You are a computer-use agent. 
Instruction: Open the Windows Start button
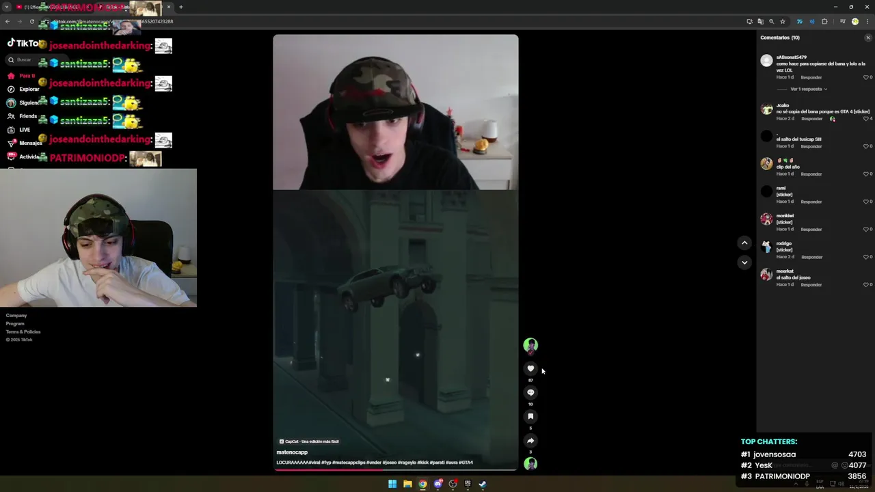(x=392, y=484)
